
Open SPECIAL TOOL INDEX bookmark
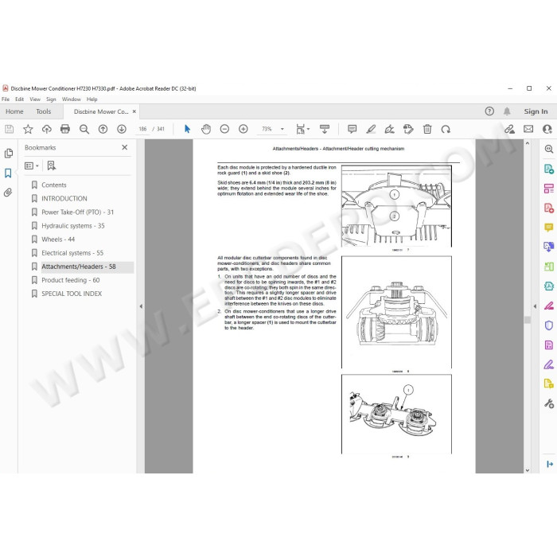click(x=72, y=294)
